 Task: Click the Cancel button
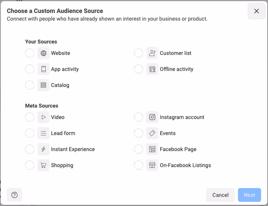(x=220, y=195)
